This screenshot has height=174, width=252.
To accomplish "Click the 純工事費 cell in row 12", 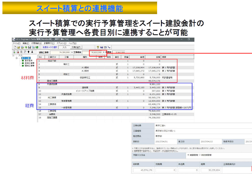I will coord(52,98).
